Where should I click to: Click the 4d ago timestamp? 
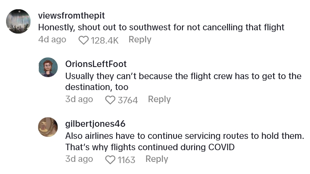[x=52, y=40]
